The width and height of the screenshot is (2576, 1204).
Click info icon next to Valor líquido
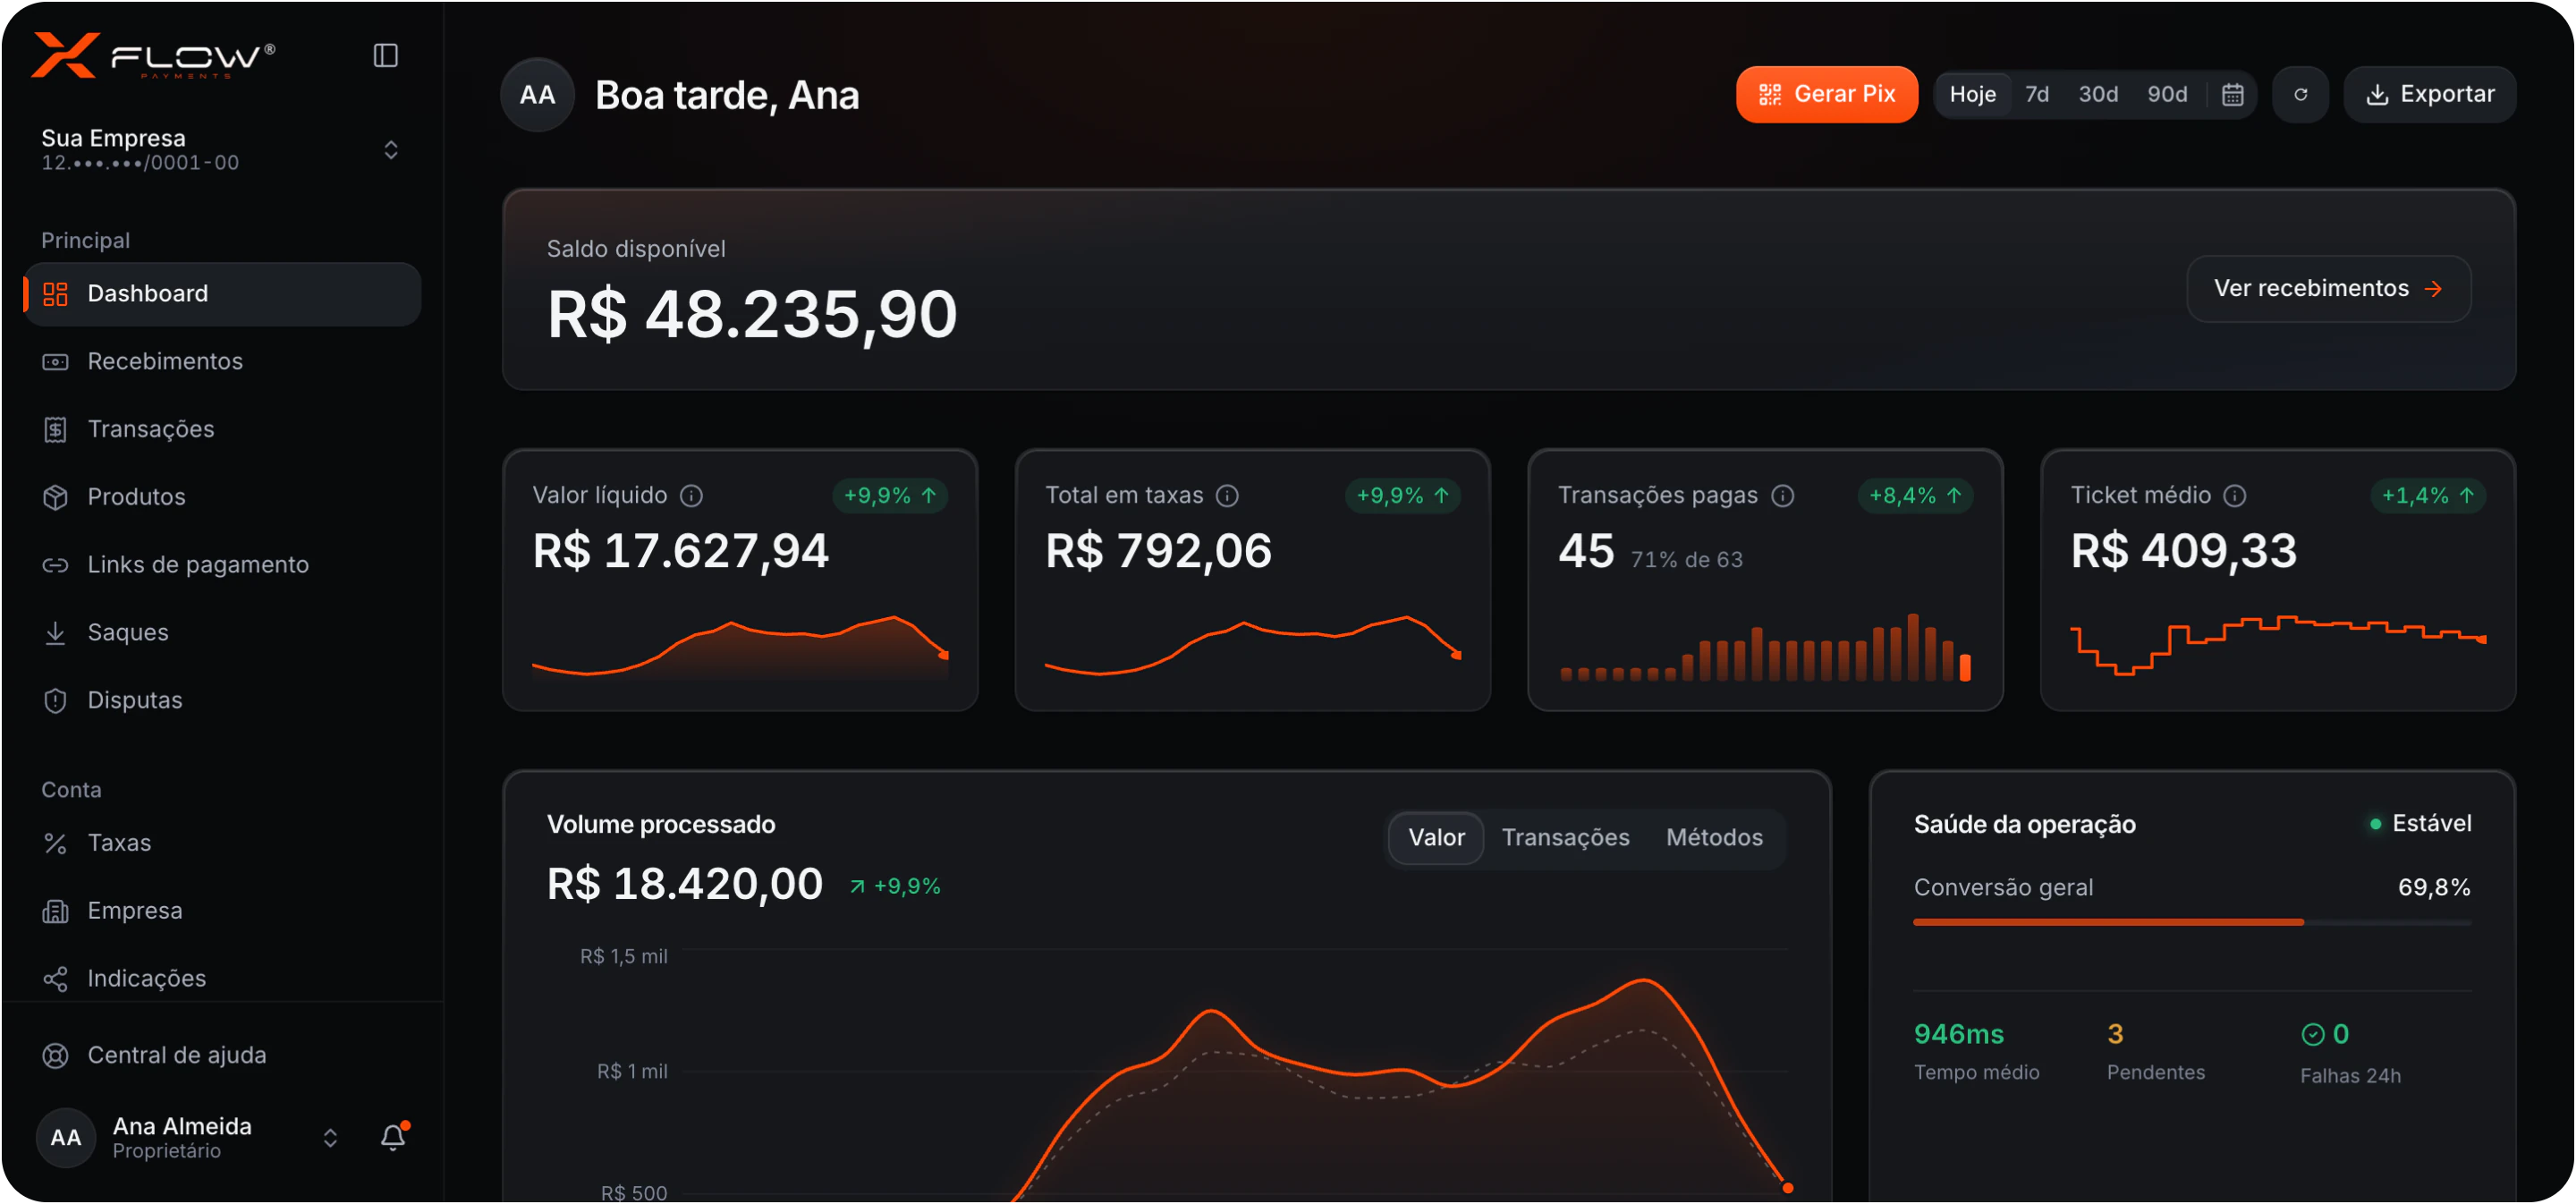pos(691,495)
